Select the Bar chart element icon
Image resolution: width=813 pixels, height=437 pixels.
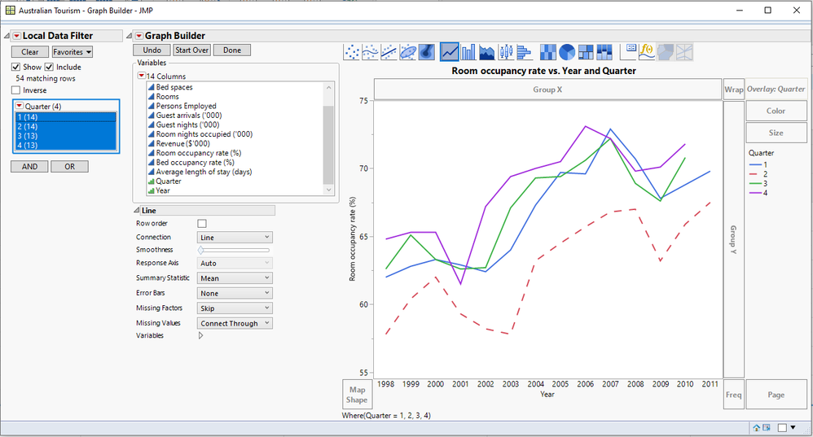[x=468, y=52]
